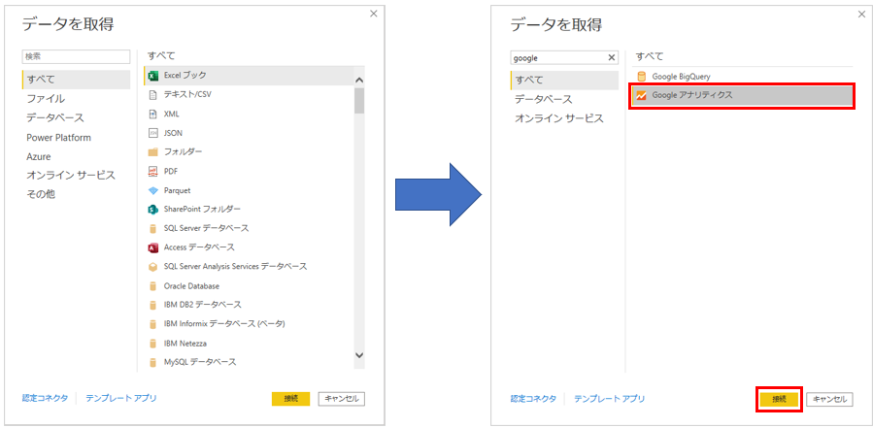
Task: Click the IBM Netezza text label
Action: pyautogui.click(x=185, y=344)
